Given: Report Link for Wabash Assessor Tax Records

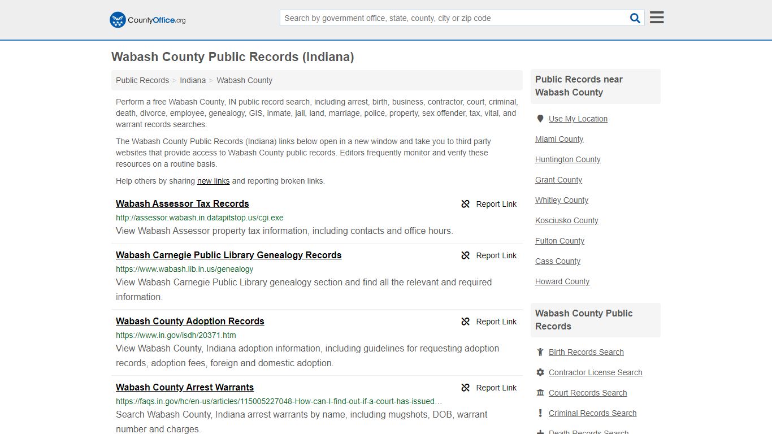Looking at the screenshot, I should click(x=496, y=204).
